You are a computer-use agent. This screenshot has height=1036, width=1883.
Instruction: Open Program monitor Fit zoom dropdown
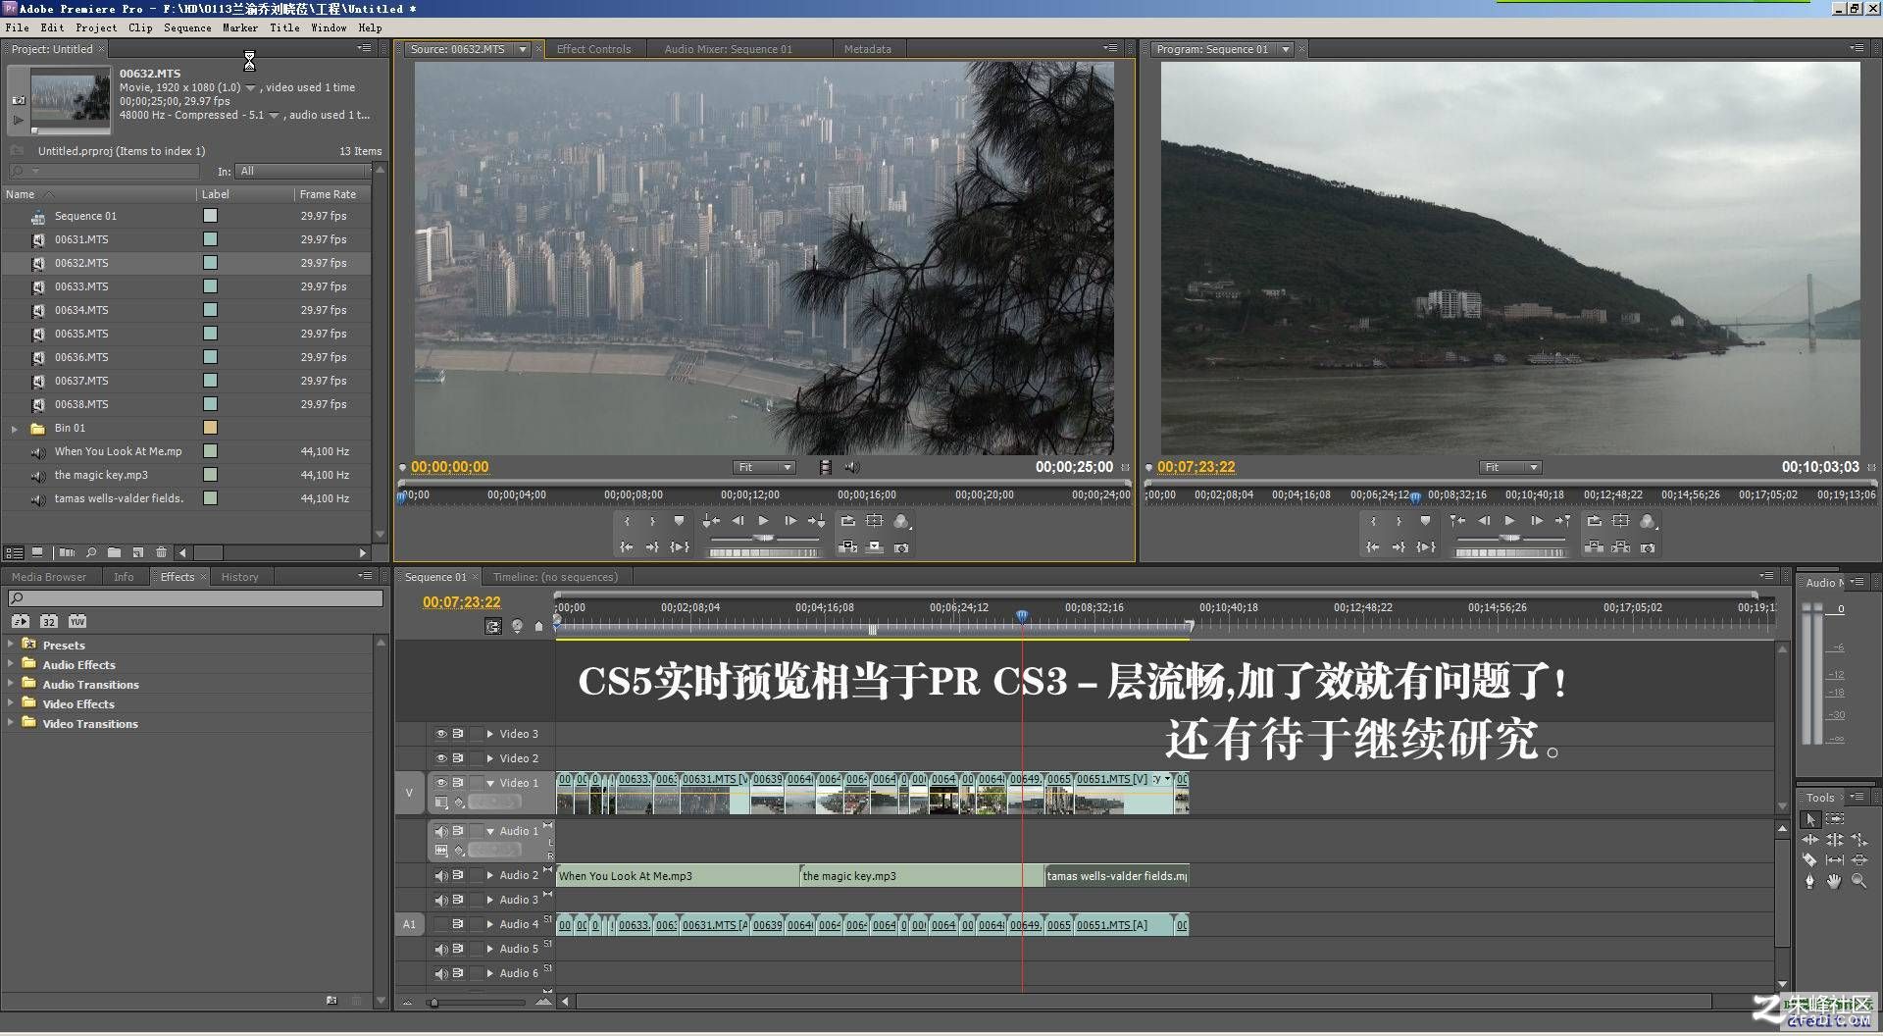1510,467
